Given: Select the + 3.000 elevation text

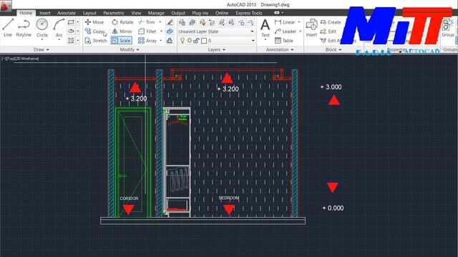Looking at the screenshot, I should click(331, 87).
